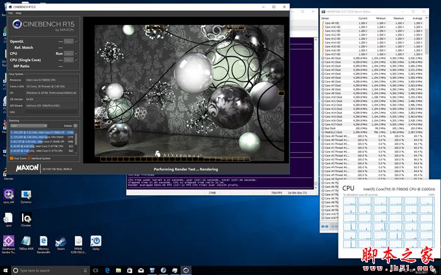Switch to Cinebench via its taskbar icon
Viewport: 441px width, 275px height.
pyautogui.click(x=186, y=271)
